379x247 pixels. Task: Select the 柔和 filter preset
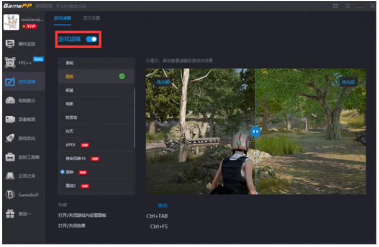point(96,63)
